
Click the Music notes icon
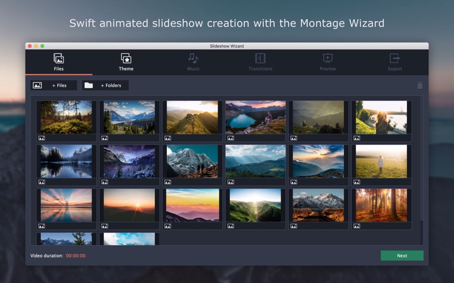pyautogui.click(x=193, y=58)
